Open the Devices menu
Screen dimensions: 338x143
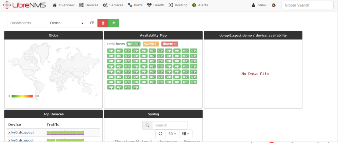point(89,5)
